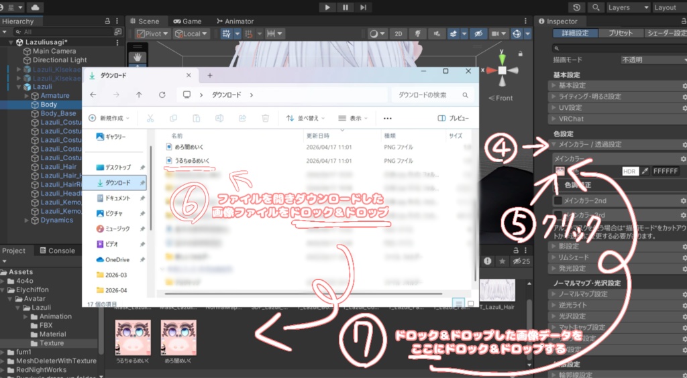Click the Explorer up-folder arrow

[x=139, y=94]
